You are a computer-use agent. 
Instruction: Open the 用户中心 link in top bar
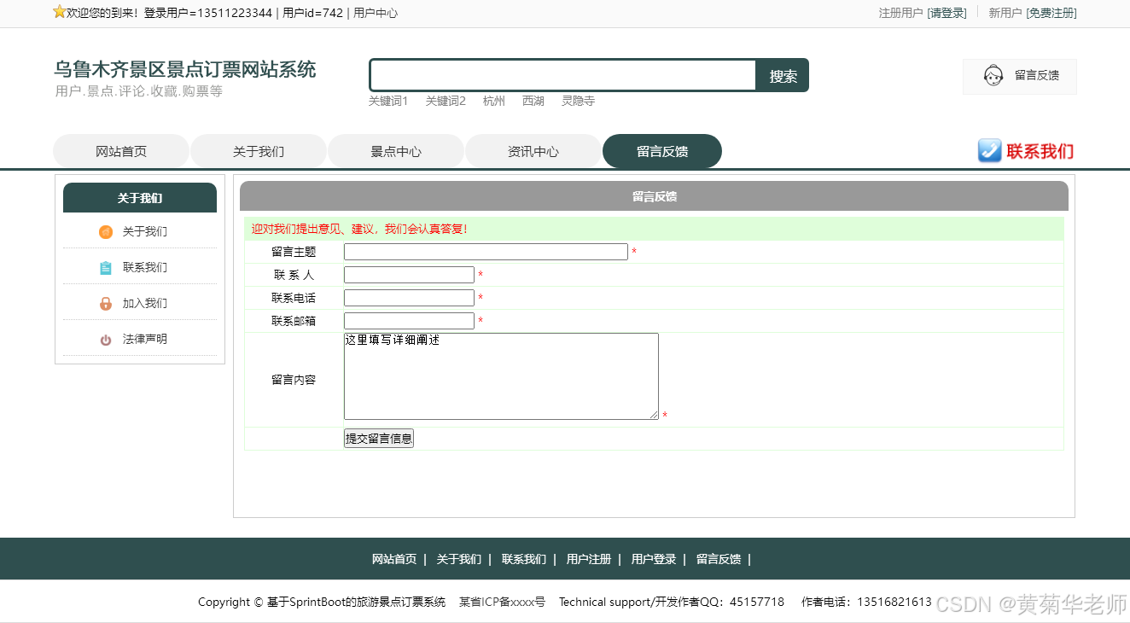click(x=376, y=13)
